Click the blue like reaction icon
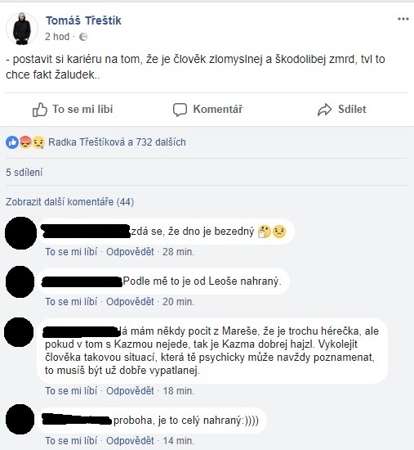Viewport: 414px width, 450px height. click(x=12, y=142)
